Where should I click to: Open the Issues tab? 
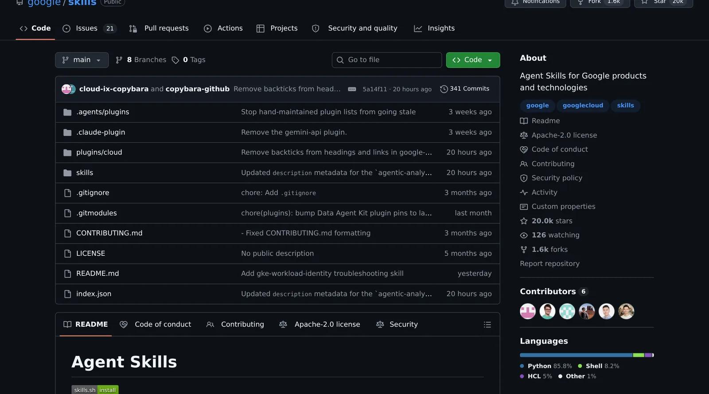(x=89, y=28)
